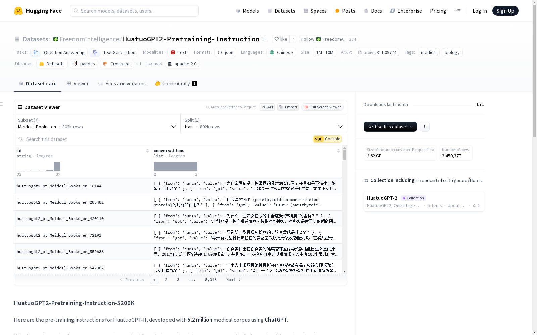
Task: Go to Datasets in the top navigation
Action: [281, 11]
